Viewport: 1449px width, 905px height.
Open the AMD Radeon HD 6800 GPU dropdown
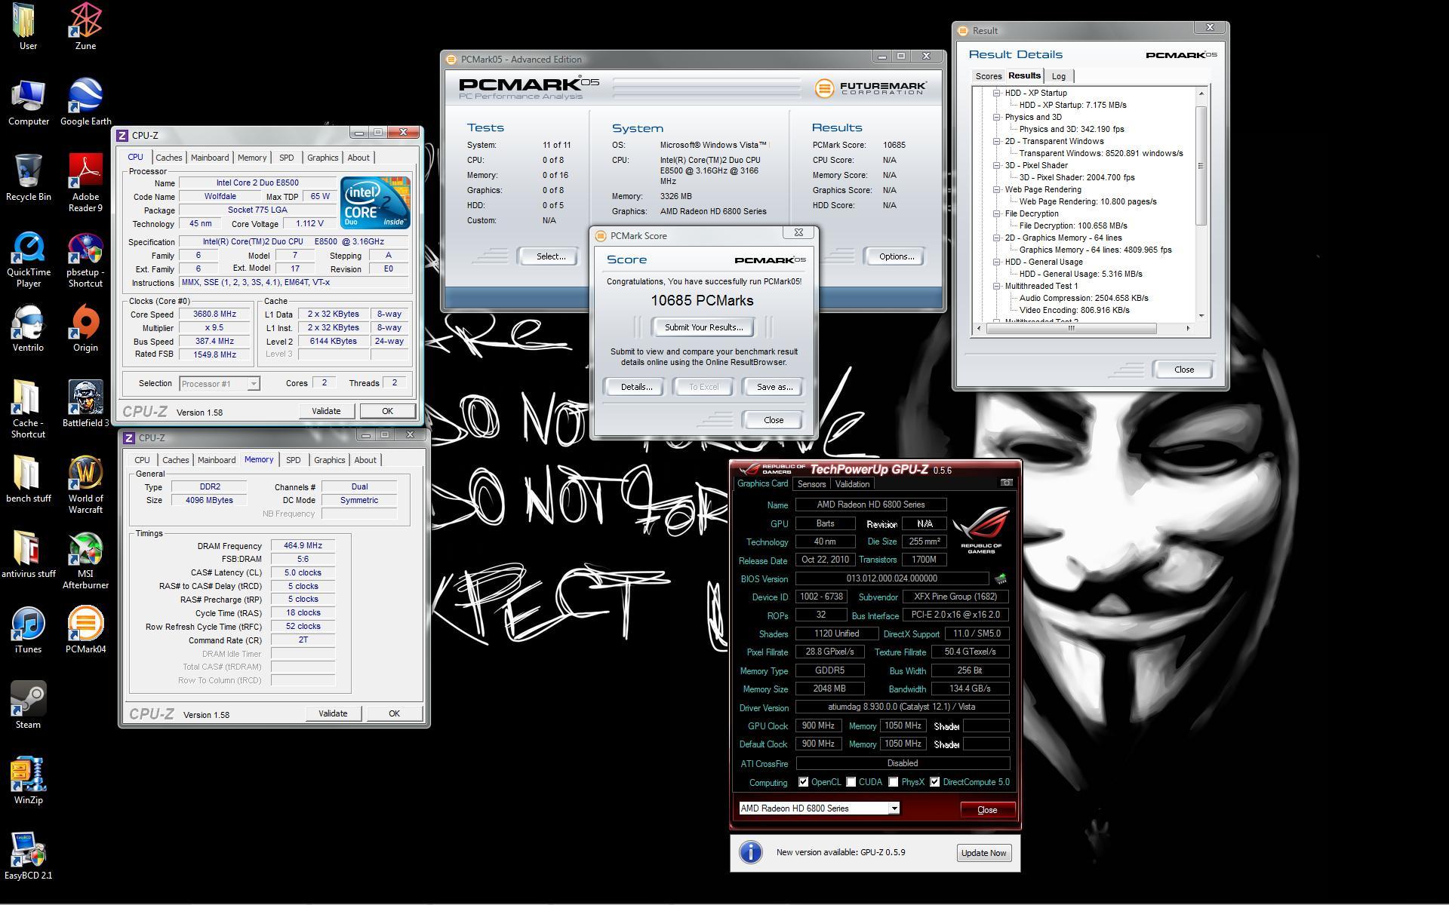819,808
